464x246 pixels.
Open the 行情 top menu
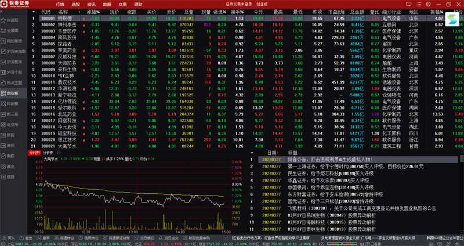click(x=60, y=5)
